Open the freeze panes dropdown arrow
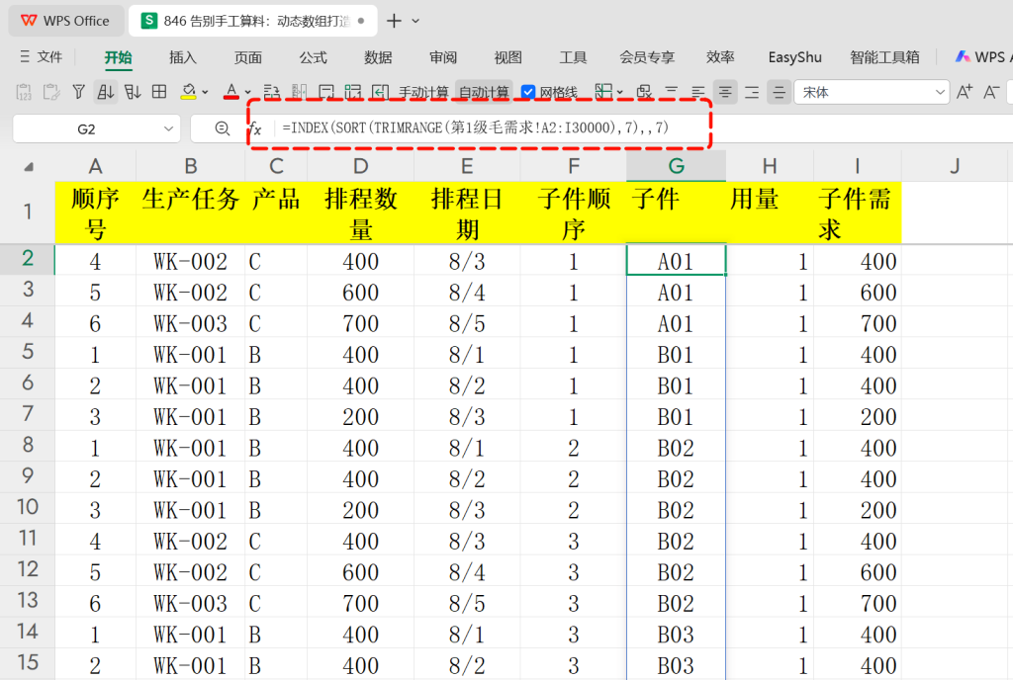The image size is (1013, 680). pos(620,92)
